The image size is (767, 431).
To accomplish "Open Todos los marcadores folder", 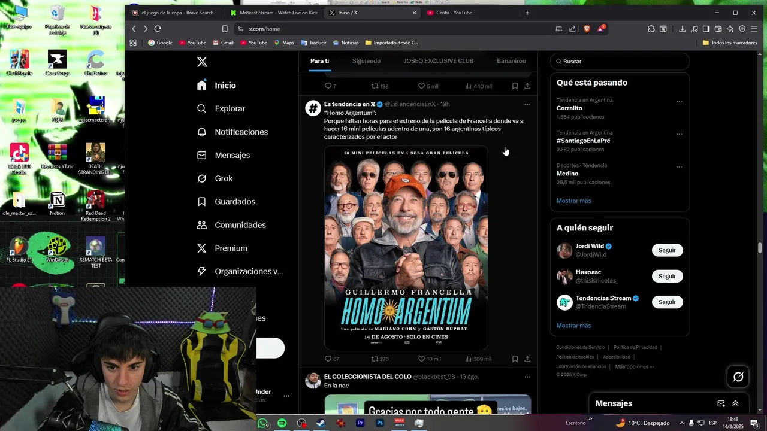I will 730,43.
